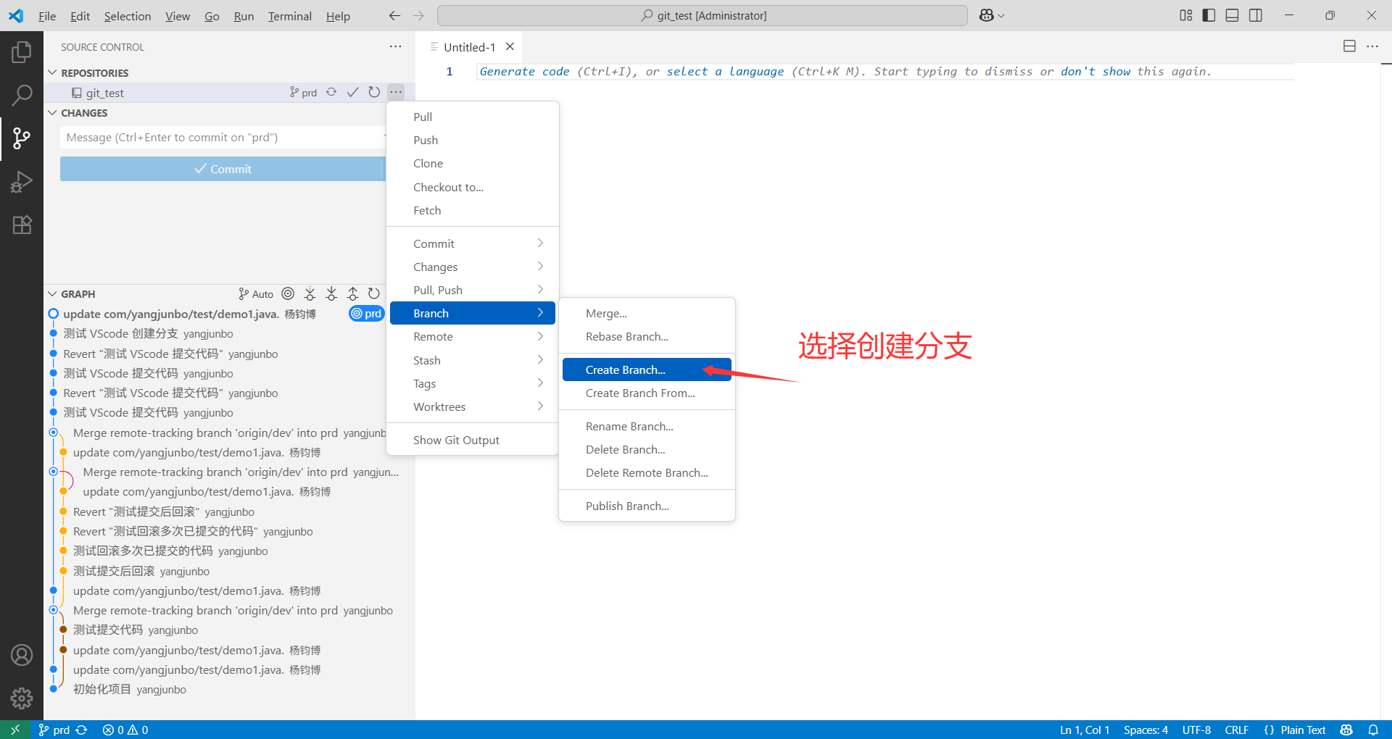The image size is (1392, 739).
Task: Expand the Branch submenu arrow
Action: click(539, 312)
